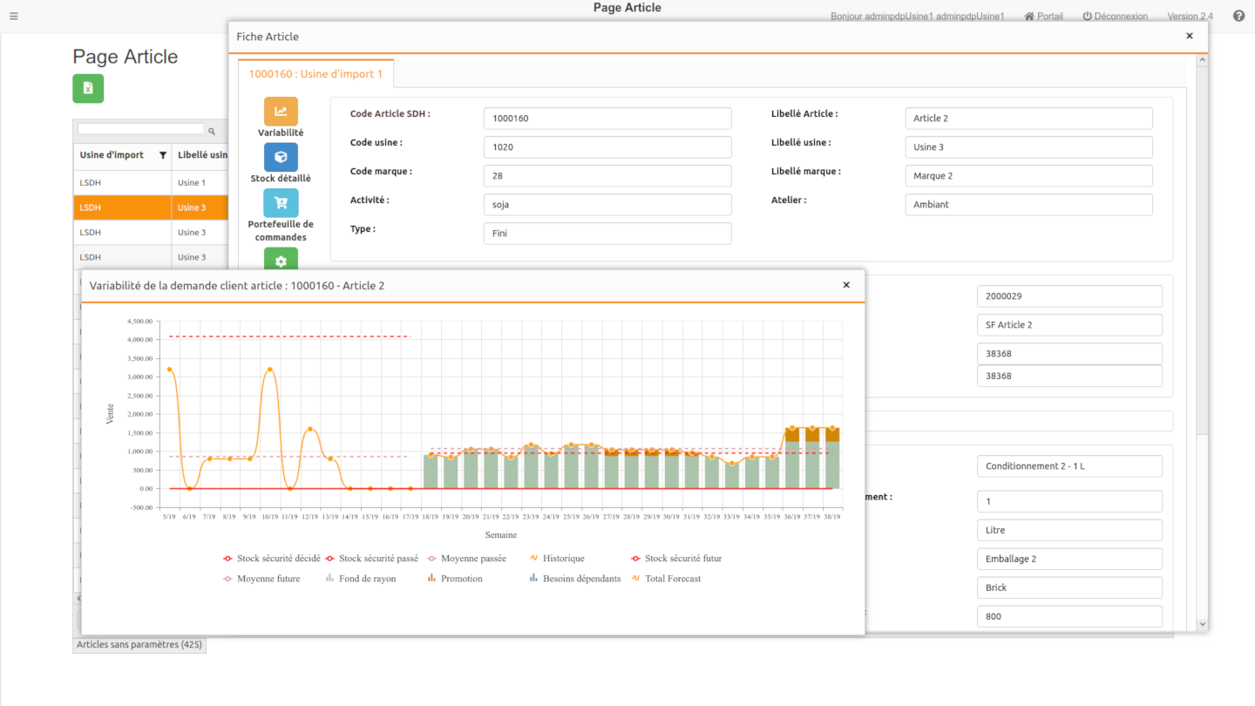
Task: Click the SF Article 2 field
Action: pyautogui.click(x=1069, y=325)
